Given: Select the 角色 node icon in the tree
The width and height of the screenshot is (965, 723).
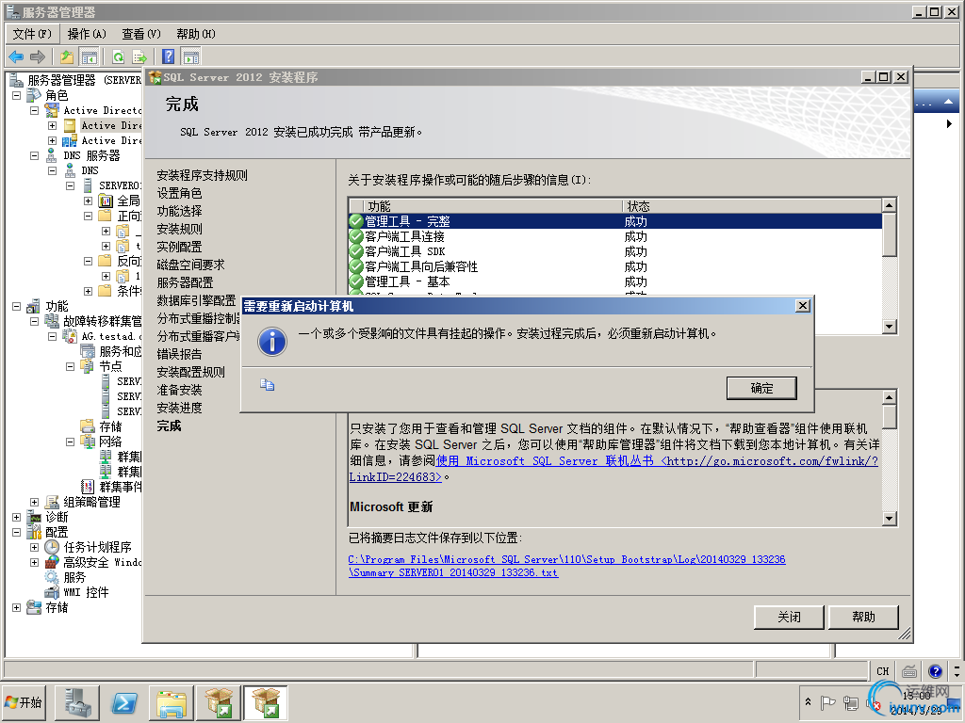Looking at the screenshot, I should point(34,95).
